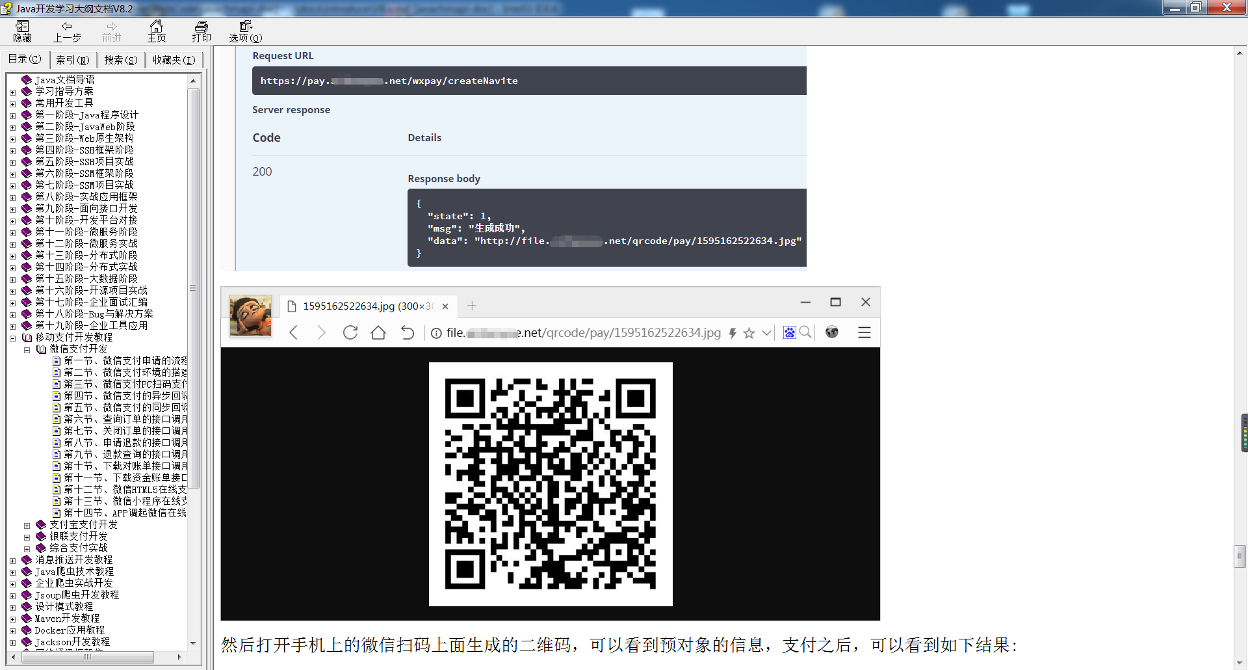Image resolution: width=1248 pixels, height=670 pixels.
Task: Open the 搜索(S) tab
Action: point(120,60)
